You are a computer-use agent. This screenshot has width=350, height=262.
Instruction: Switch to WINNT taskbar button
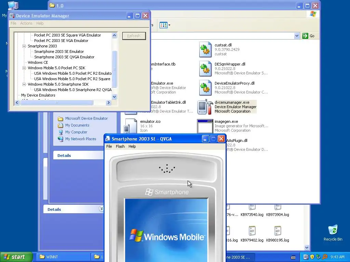[x=64, y=257]
